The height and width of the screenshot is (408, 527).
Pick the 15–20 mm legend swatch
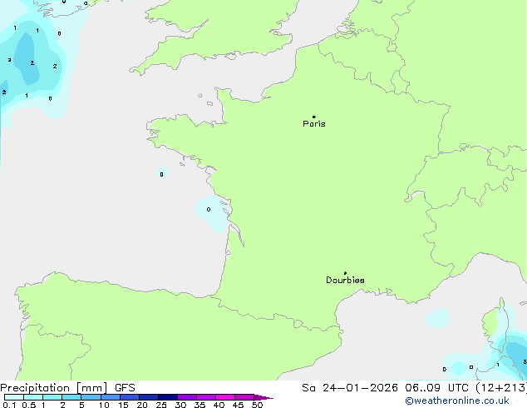[129, 397]
